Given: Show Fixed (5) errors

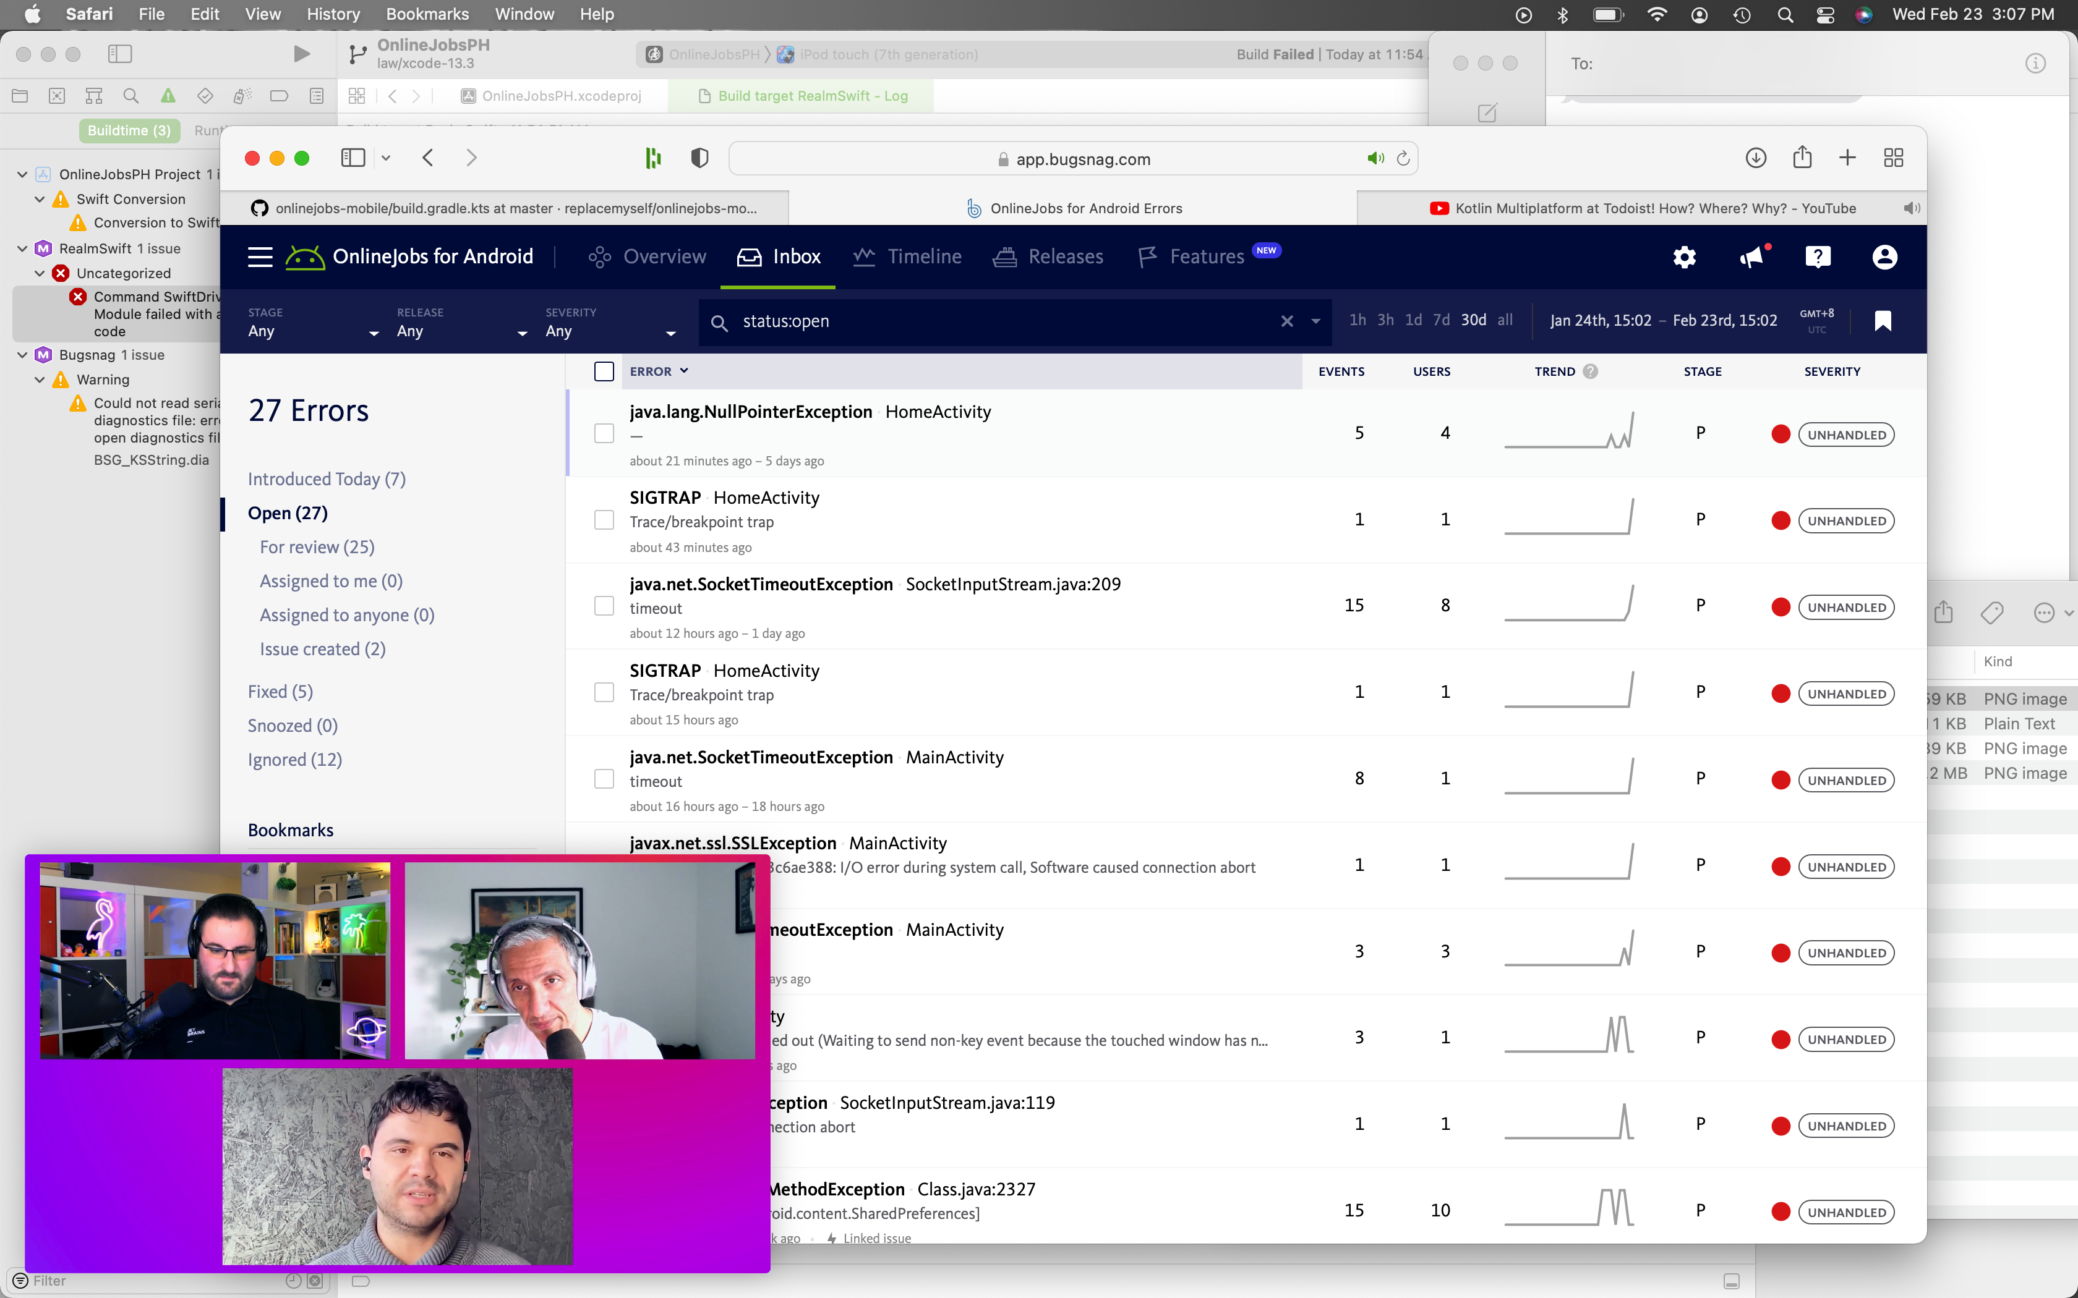Looking at the screenshot, I should [280, 692].
